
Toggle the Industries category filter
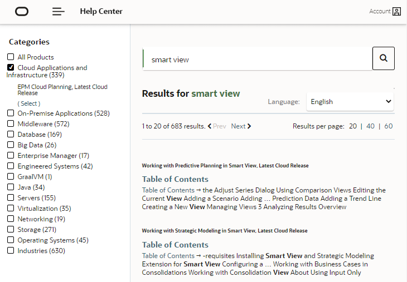click(11, 251)
